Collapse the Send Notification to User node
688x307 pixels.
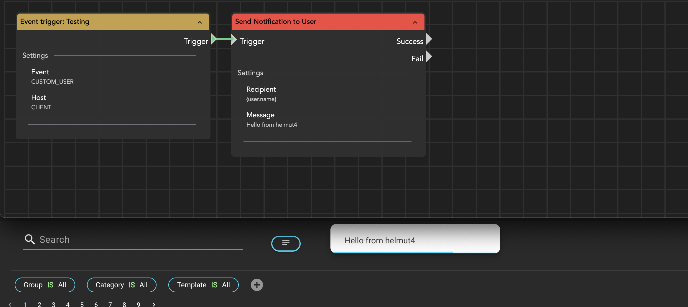coord(415,22)
